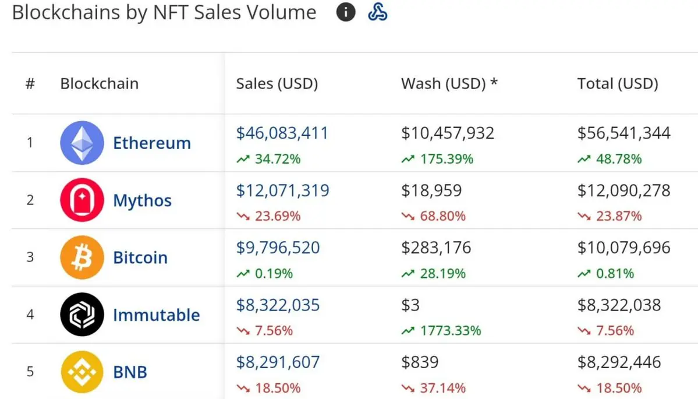This screenshot has width=698, height=399.
Task: Click Immutable sales value $8,322,035
Action: pyautogui.click(x=278, y=305)
